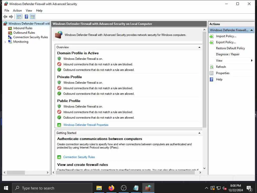Click the center pane horizontal scroll right arrow
Viewport: 257px width, 193px height.
[200, 172]
